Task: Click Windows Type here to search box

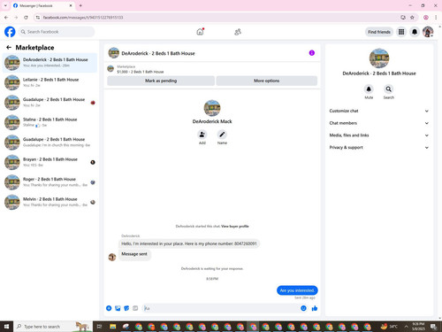Action: pos(52,327)
